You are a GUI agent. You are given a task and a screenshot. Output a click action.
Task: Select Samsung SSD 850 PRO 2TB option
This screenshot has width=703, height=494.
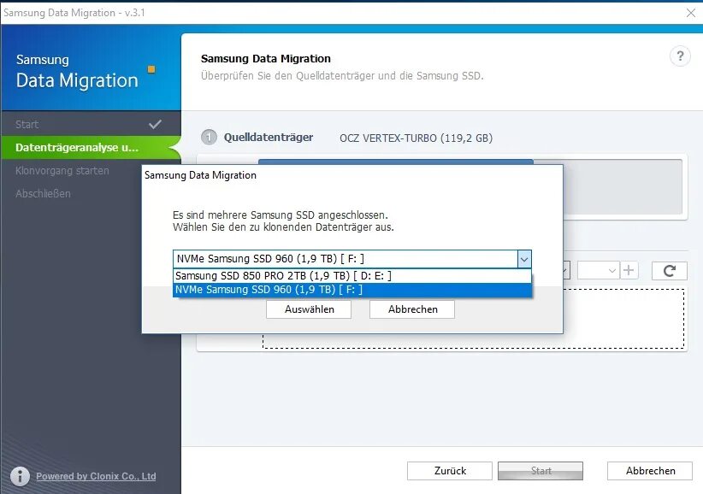click(x=352, y=276)
